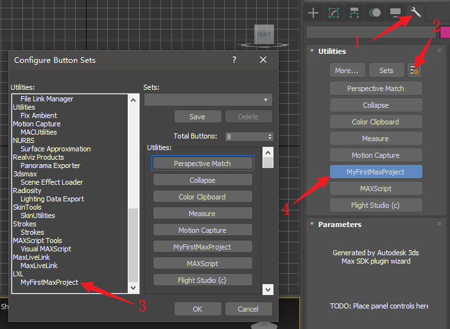Select Visual MAXScript in the utilities list
Image resolution: width=450 pixels, height=329 pixels.
click(46, 249)
